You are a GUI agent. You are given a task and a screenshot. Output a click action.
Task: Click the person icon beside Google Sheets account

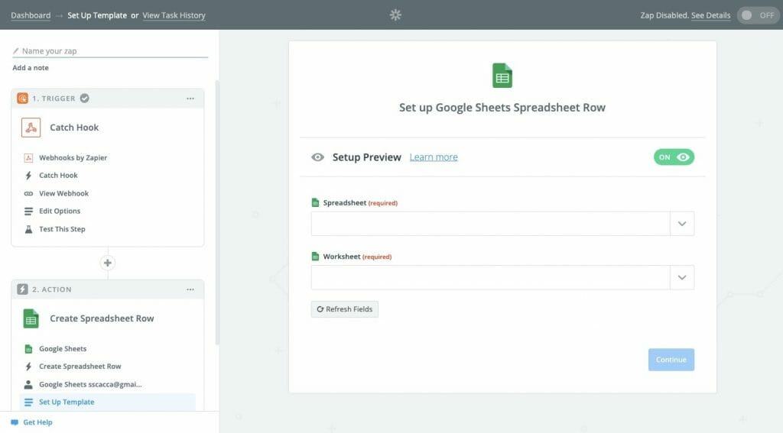[x=28, y=385]
